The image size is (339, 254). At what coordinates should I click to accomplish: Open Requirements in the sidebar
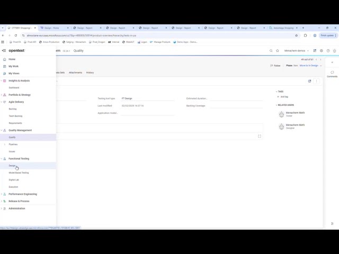coord(15,123)
